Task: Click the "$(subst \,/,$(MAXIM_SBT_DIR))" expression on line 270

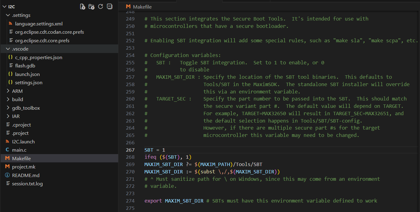Action: [237, 172]
